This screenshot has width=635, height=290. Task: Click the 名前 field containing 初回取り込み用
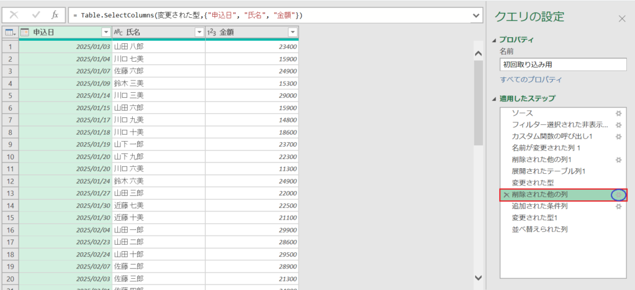(x=563, y=64)
